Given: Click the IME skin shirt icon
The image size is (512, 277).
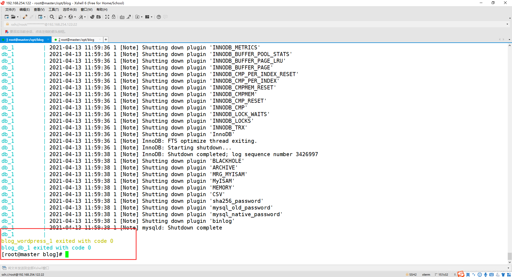Looking at the screenshot, I should click(503, 275).
